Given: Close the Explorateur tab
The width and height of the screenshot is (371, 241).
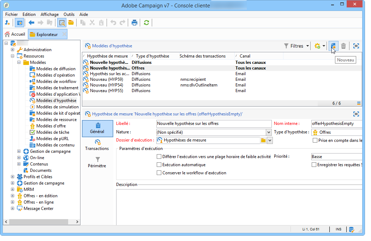Looking at the screenshot, I should pyautogui.click(x=64, y=34).
